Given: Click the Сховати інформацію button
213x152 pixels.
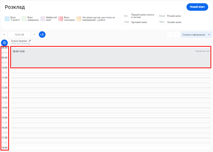Looking at the screenshot, I should (194, 35).
